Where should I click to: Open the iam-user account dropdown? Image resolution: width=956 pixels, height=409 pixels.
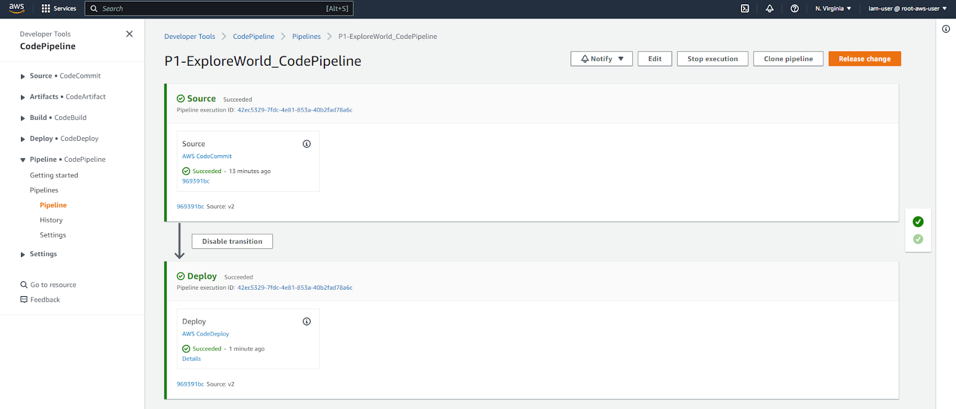pyautogui.click(x=908, y=8)
